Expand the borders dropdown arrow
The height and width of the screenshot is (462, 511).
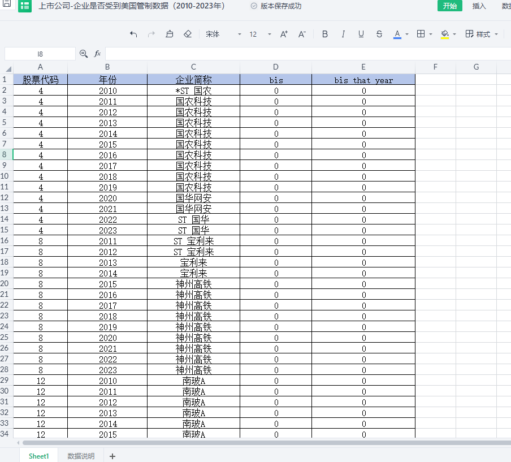[431, 34]
